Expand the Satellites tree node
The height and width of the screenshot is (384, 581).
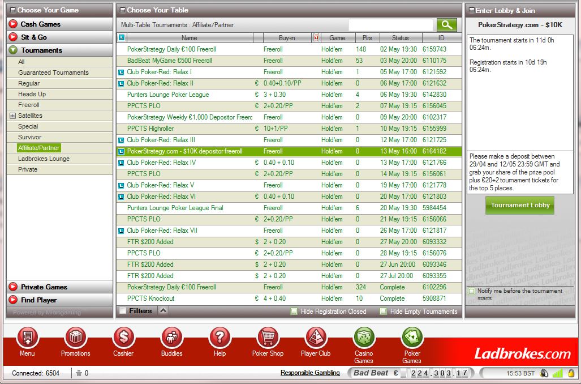point(12,116)
